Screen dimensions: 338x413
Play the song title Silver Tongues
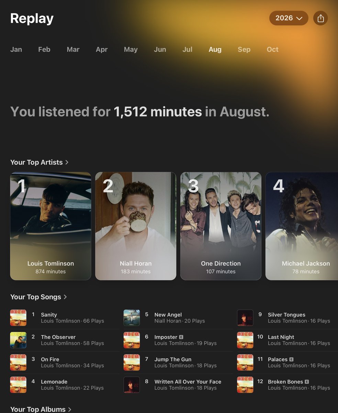click(x=286, y=315)
